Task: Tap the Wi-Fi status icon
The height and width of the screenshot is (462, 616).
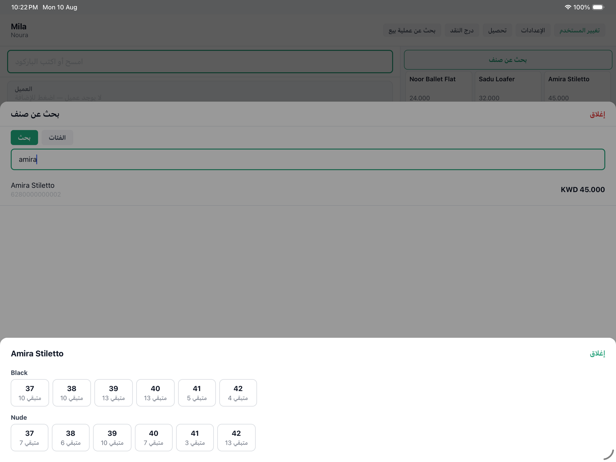Action: [x=568, y=7]
